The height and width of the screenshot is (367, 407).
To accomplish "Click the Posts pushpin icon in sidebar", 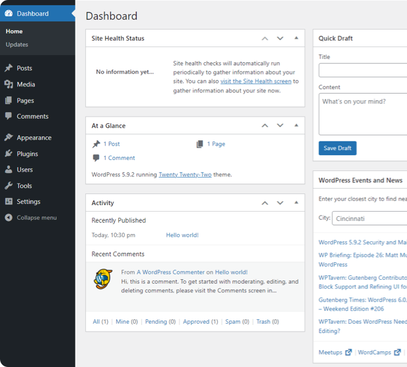I will tap(9, 68).
